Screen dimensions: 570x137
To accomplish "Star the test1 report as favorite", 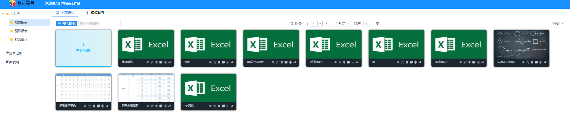I will [215, 62].
